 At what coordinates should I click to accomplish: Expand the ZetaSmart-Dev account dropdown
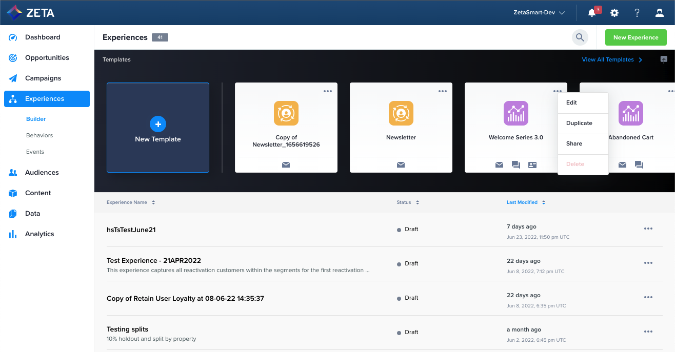tap(539, 13)
